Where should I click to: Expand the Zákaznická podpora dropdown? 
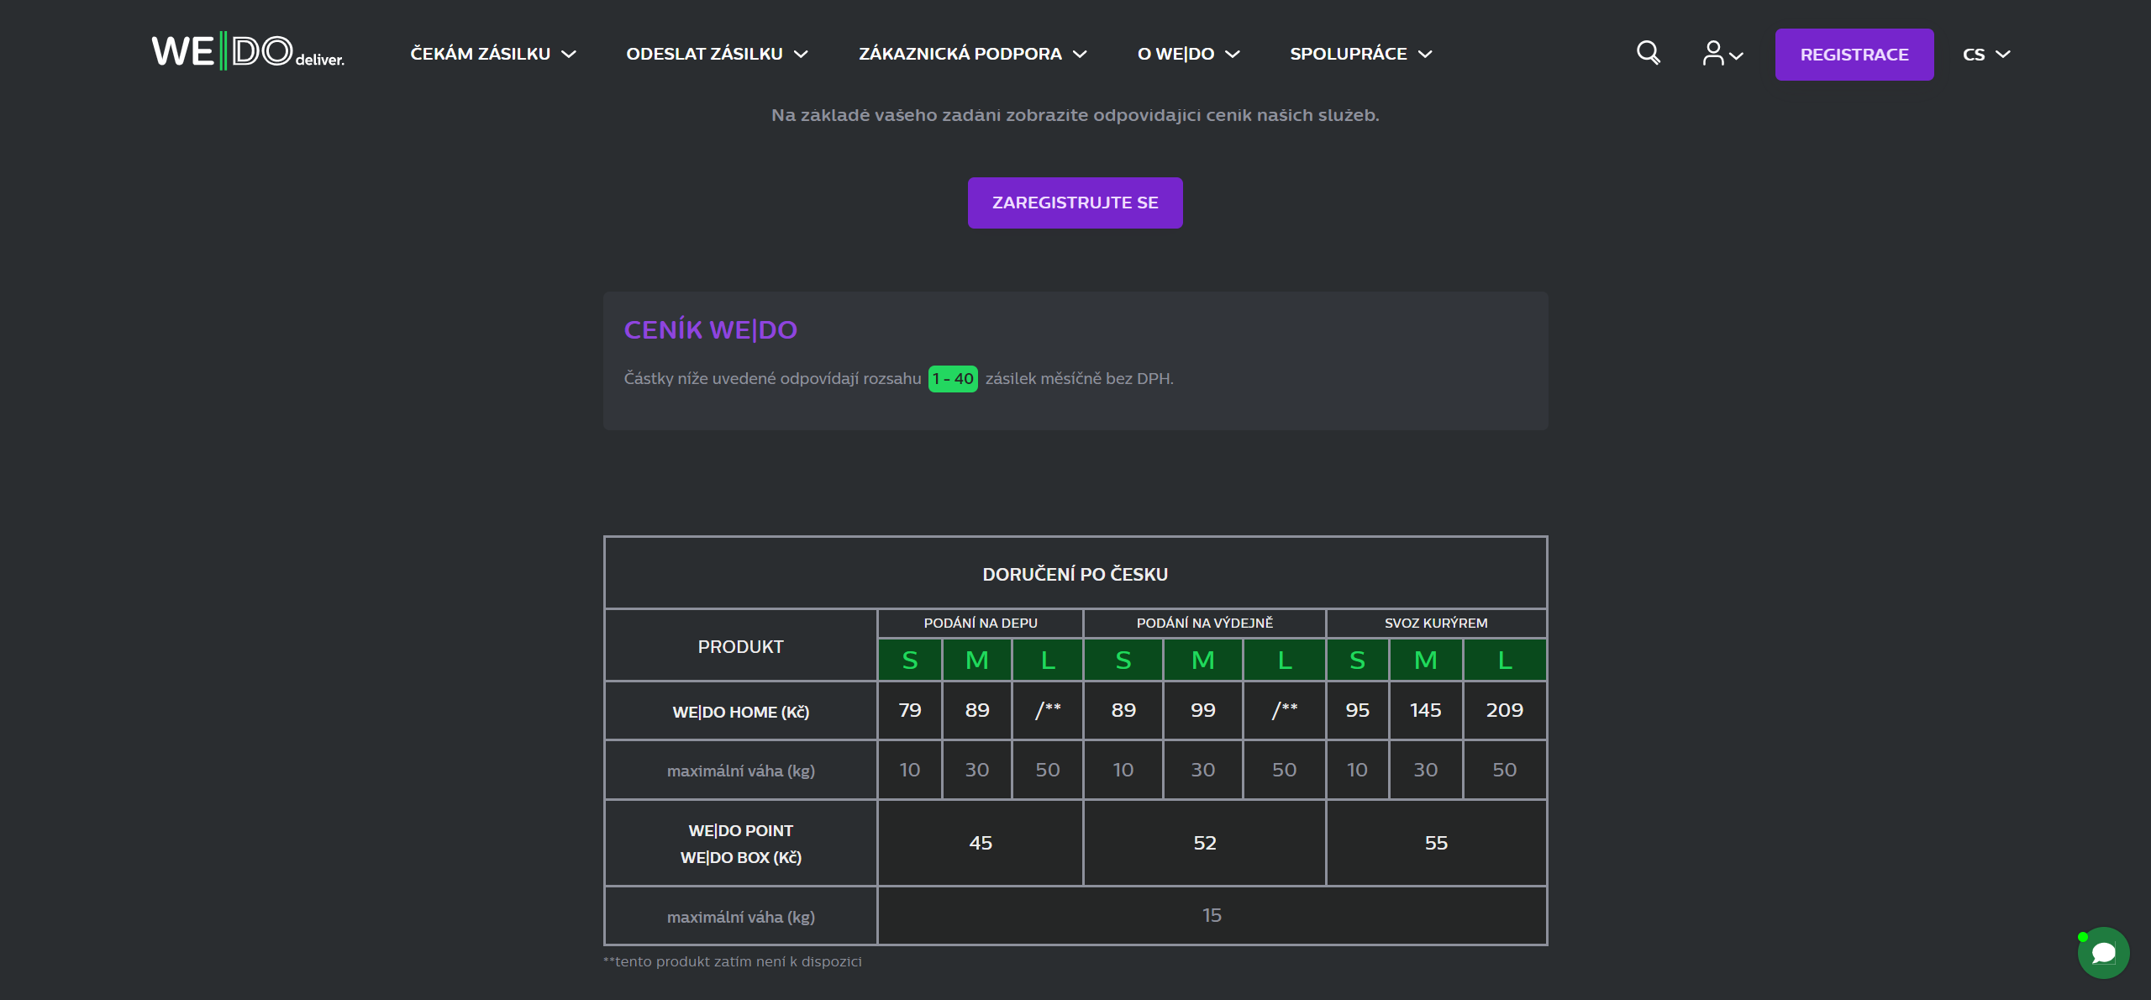972,54
